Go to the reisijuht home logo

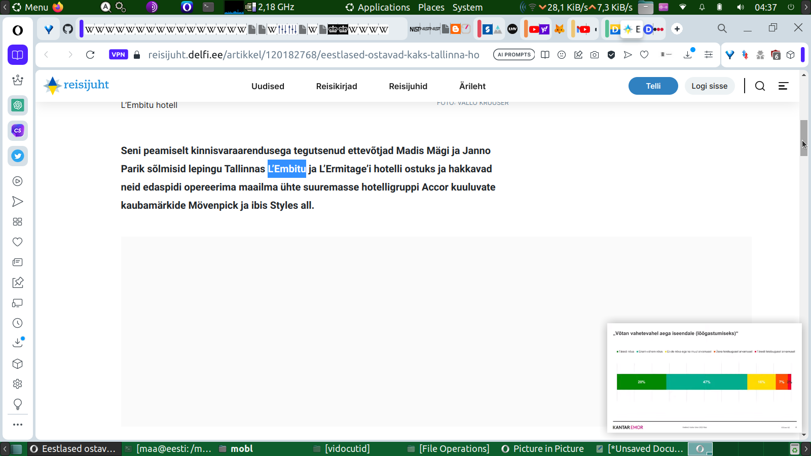[77, 85]
